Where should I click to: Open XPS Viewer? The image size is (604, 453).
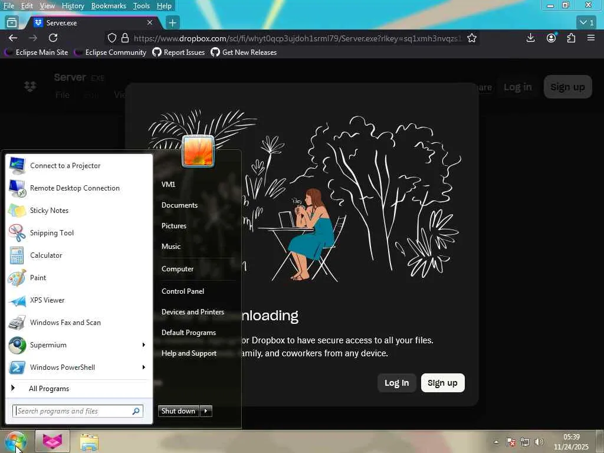[79, 300]
